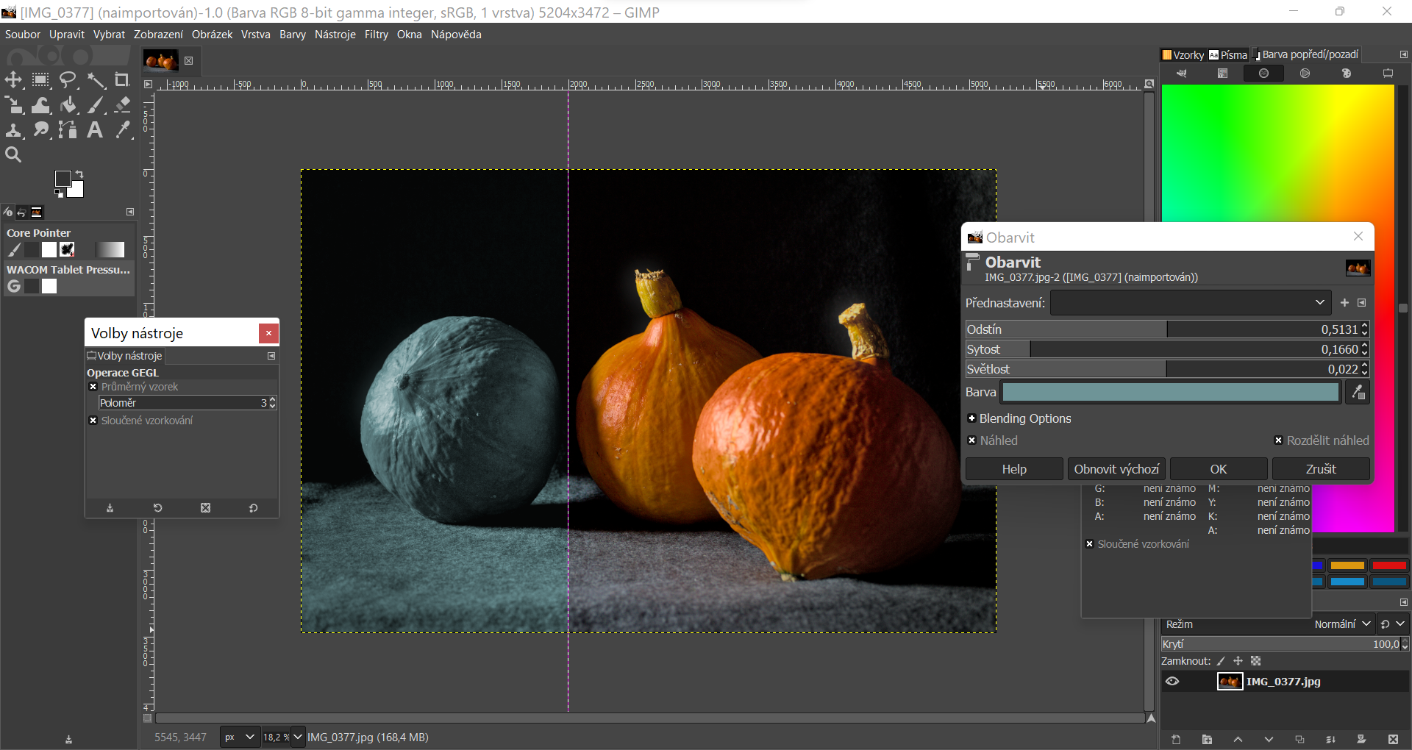Select the Paintbrush tool

tap(96, 105)
